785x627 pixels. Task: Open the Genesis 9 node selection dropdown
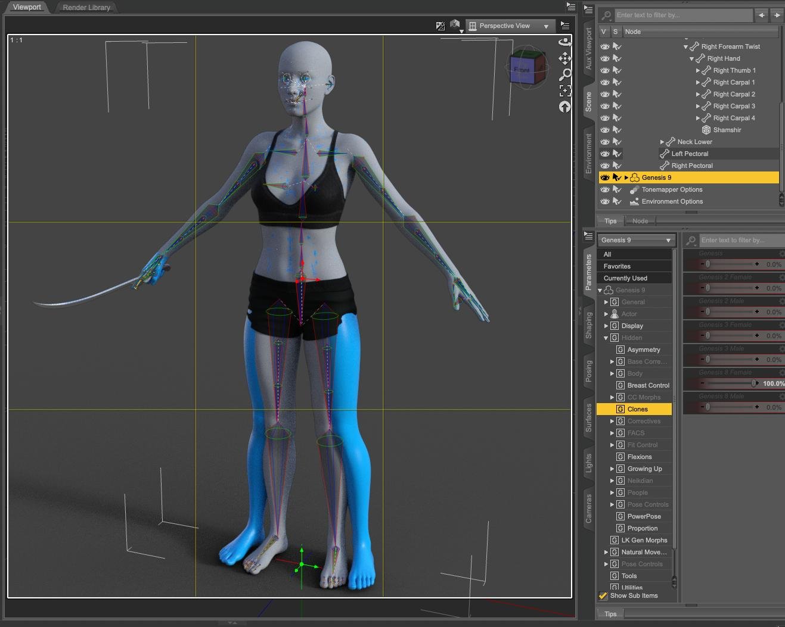pos(635,240)
